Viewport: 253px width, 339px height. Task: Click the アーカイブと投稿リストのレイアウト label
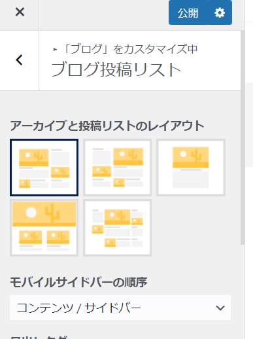pos(107,126)
